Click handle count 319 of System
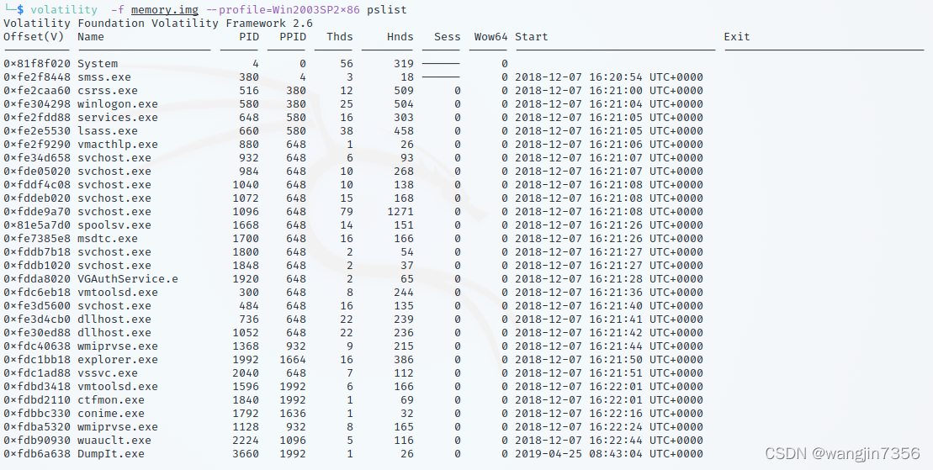This screenshot has width=933, height=470. click(x=404, y=64)
